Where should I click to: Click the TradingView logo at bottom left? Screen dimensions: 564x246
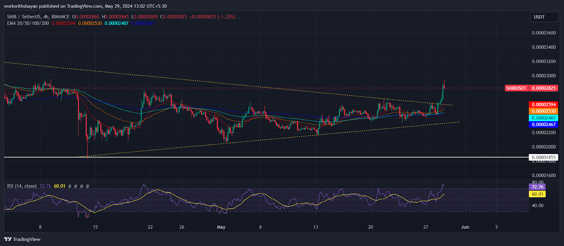(22, 239)
